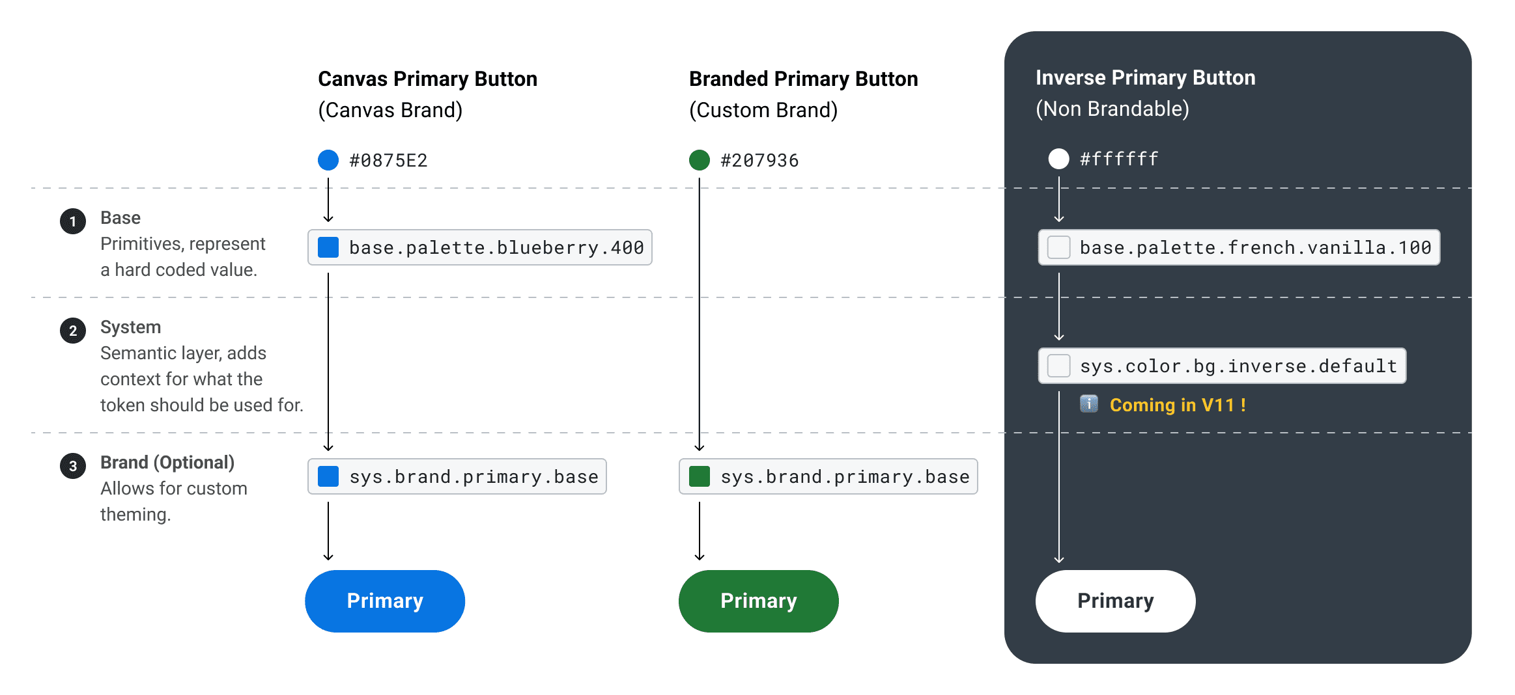
Task: Select the base.palette.blueberry.400 token chip
Action: [x=480, y=247]
